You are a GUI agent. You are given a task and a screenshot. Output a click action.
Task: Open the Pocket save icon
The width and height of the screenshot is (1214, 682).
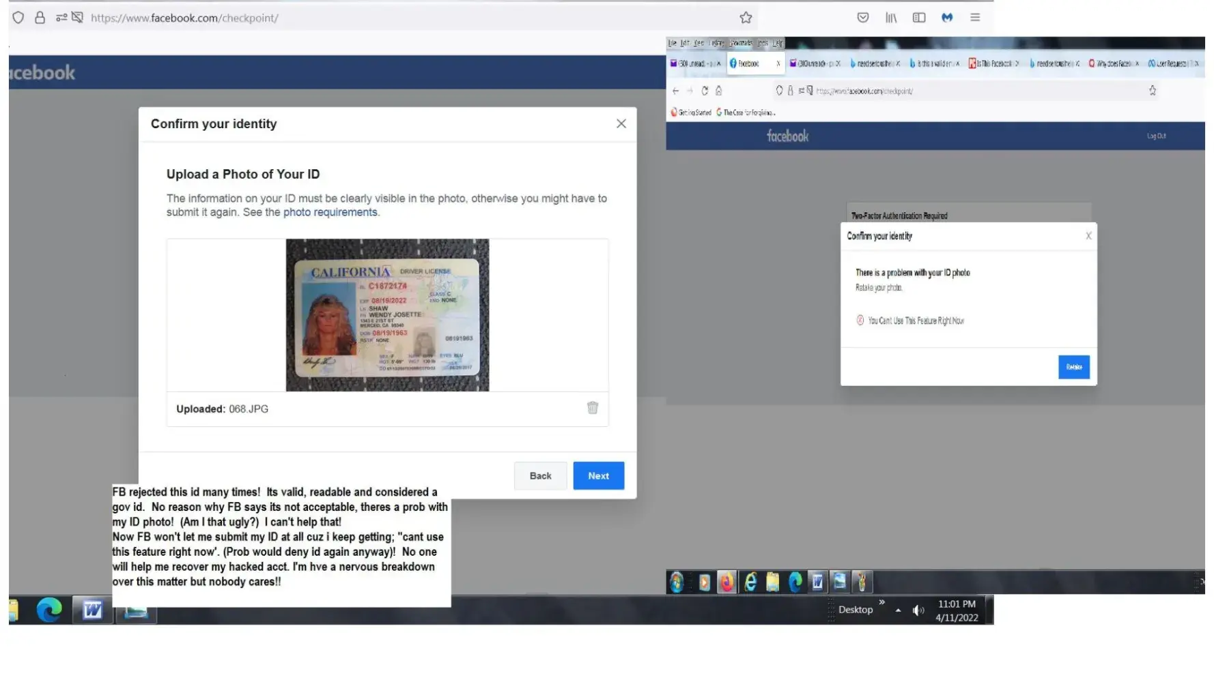[863, 18]
